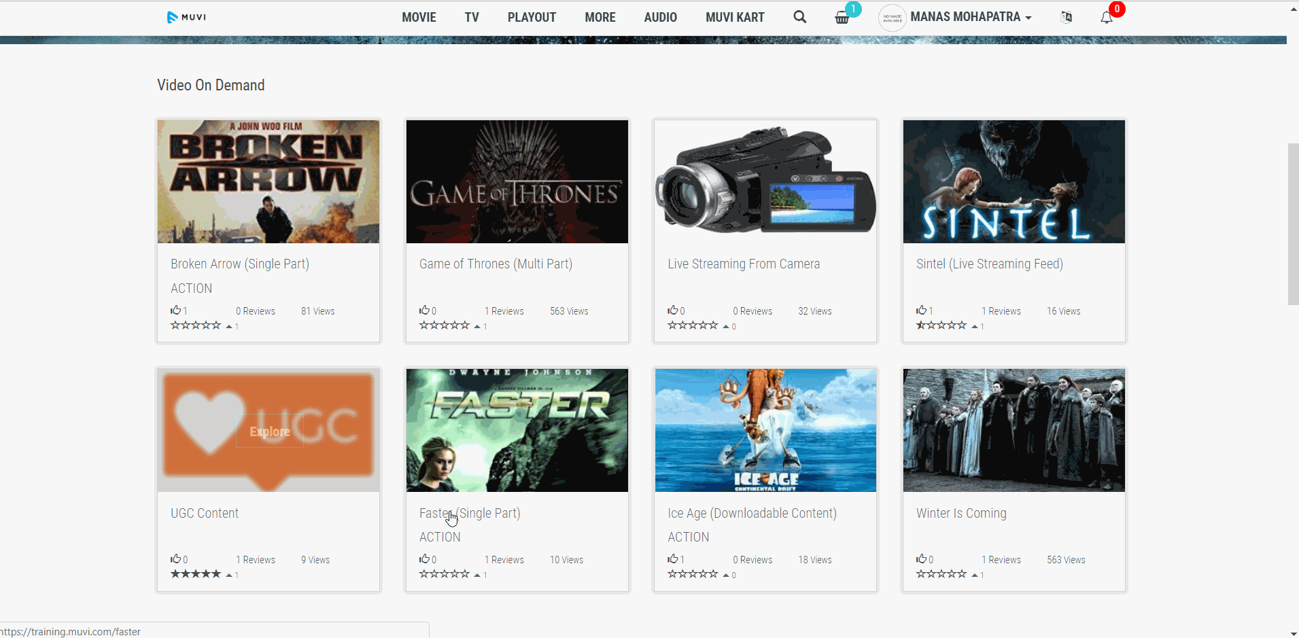Expand Manas Mohapatra account dropdown
1299x638 pixels.
(x=971, y=17)
